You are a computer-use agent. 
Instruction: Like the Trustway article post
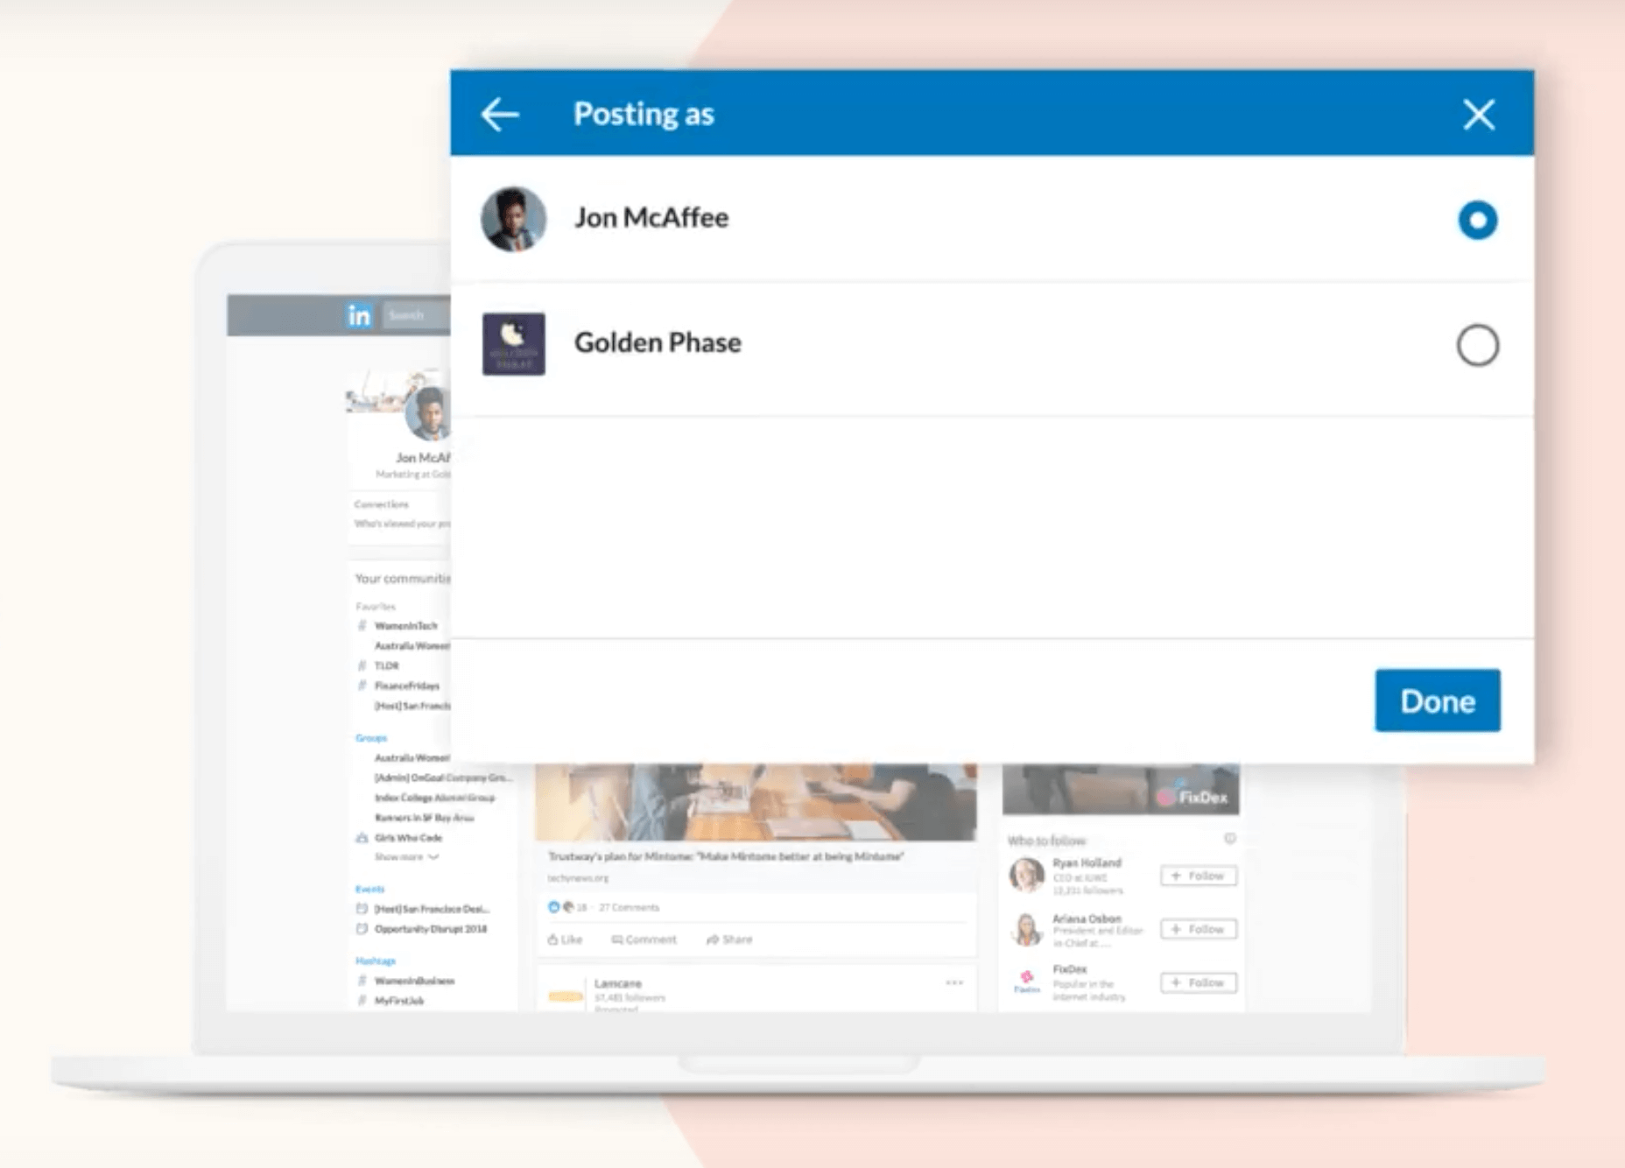coord(566,939)
